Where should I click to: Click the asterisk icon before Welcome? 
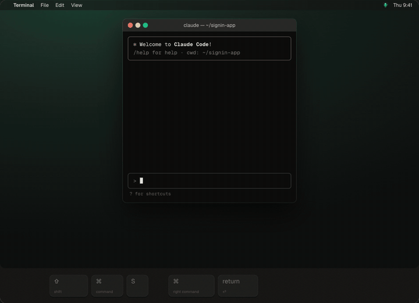pyautogui.click(x=134, y=44)
